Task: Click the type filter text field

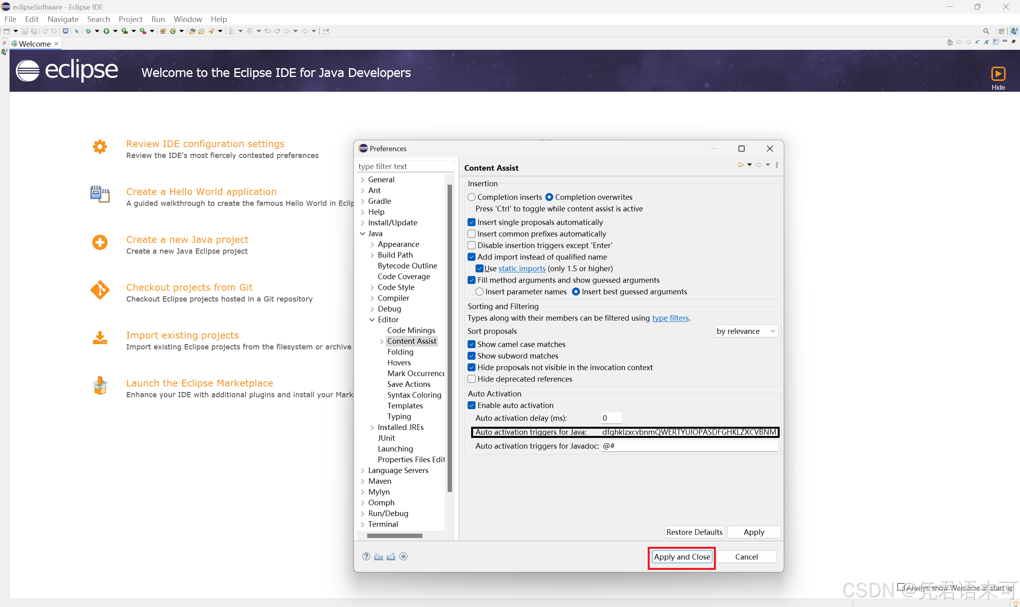Action: (x=405, y=166)
